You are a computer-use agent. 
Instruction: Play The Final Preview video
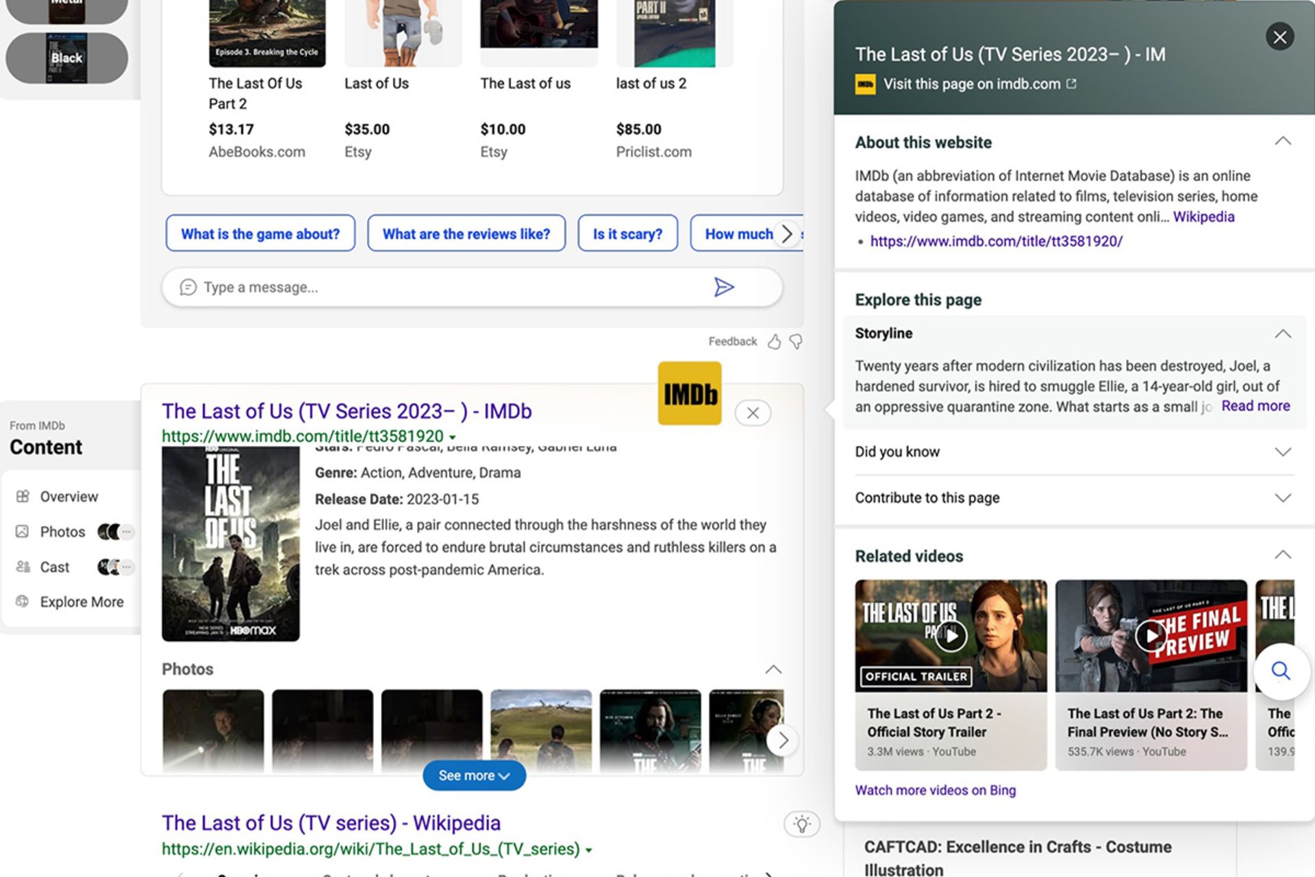pos(1151,636)
